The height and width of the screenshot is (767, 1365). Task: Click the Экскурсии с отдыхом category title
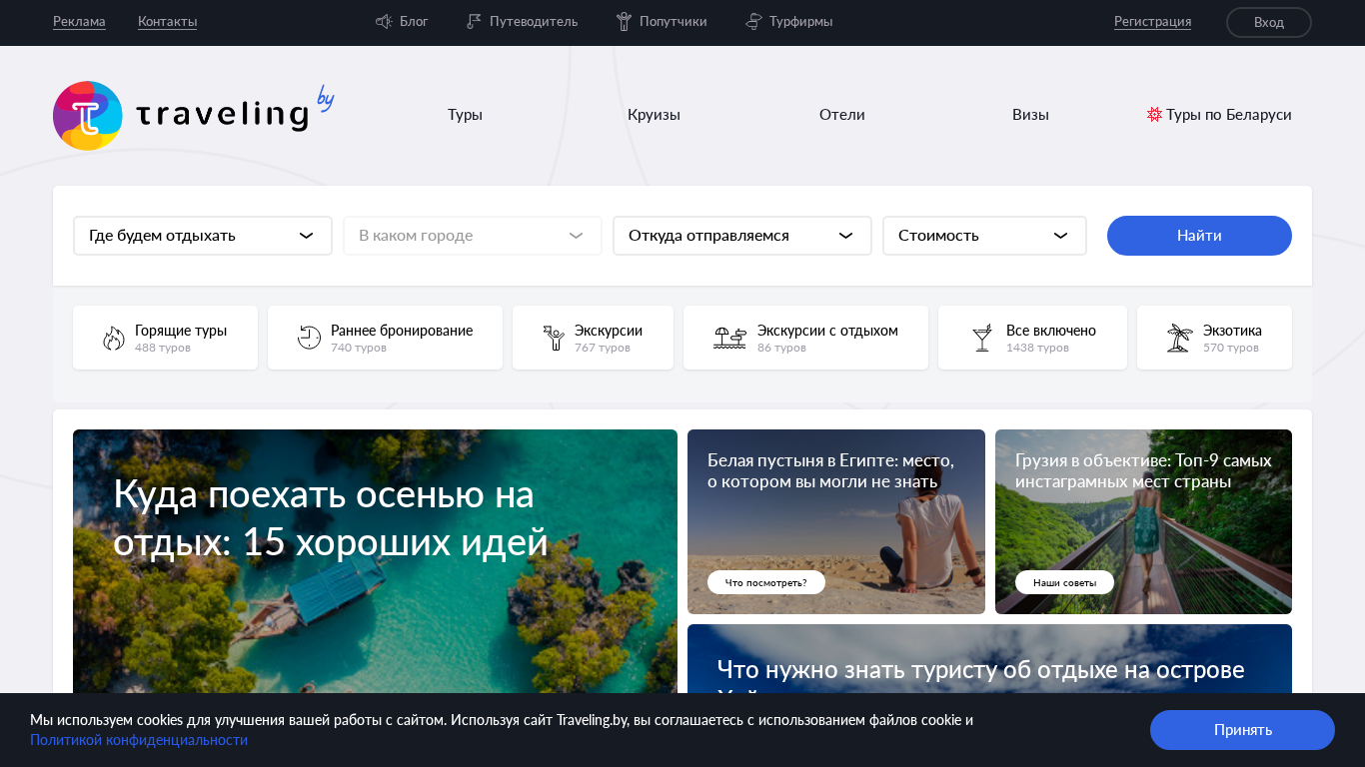(827, 331)
